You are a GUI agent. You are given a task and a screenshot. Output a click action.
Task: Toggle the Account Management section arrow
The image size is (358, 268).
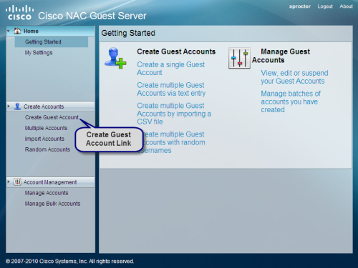[x=9, y=182]
